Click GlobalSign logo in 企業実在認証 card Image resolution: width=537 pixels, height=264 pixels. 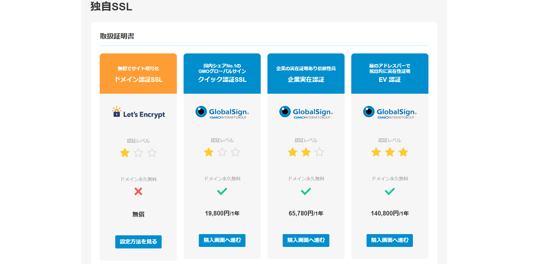[x=306, y=112]
